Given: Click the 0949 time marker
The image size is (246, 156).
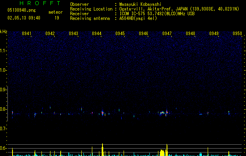Looking at the screenshot, I should (x=214, y=34).
